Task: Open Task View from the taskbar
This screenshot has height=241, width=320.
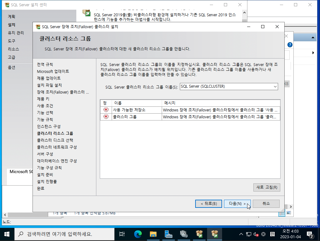Action: (122, 234)
